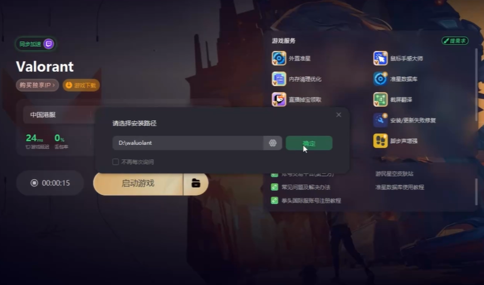The height and width of the screenshot is (285, 484).
Task: Confirm the path with the 确定 button
Action: point(309,143)
